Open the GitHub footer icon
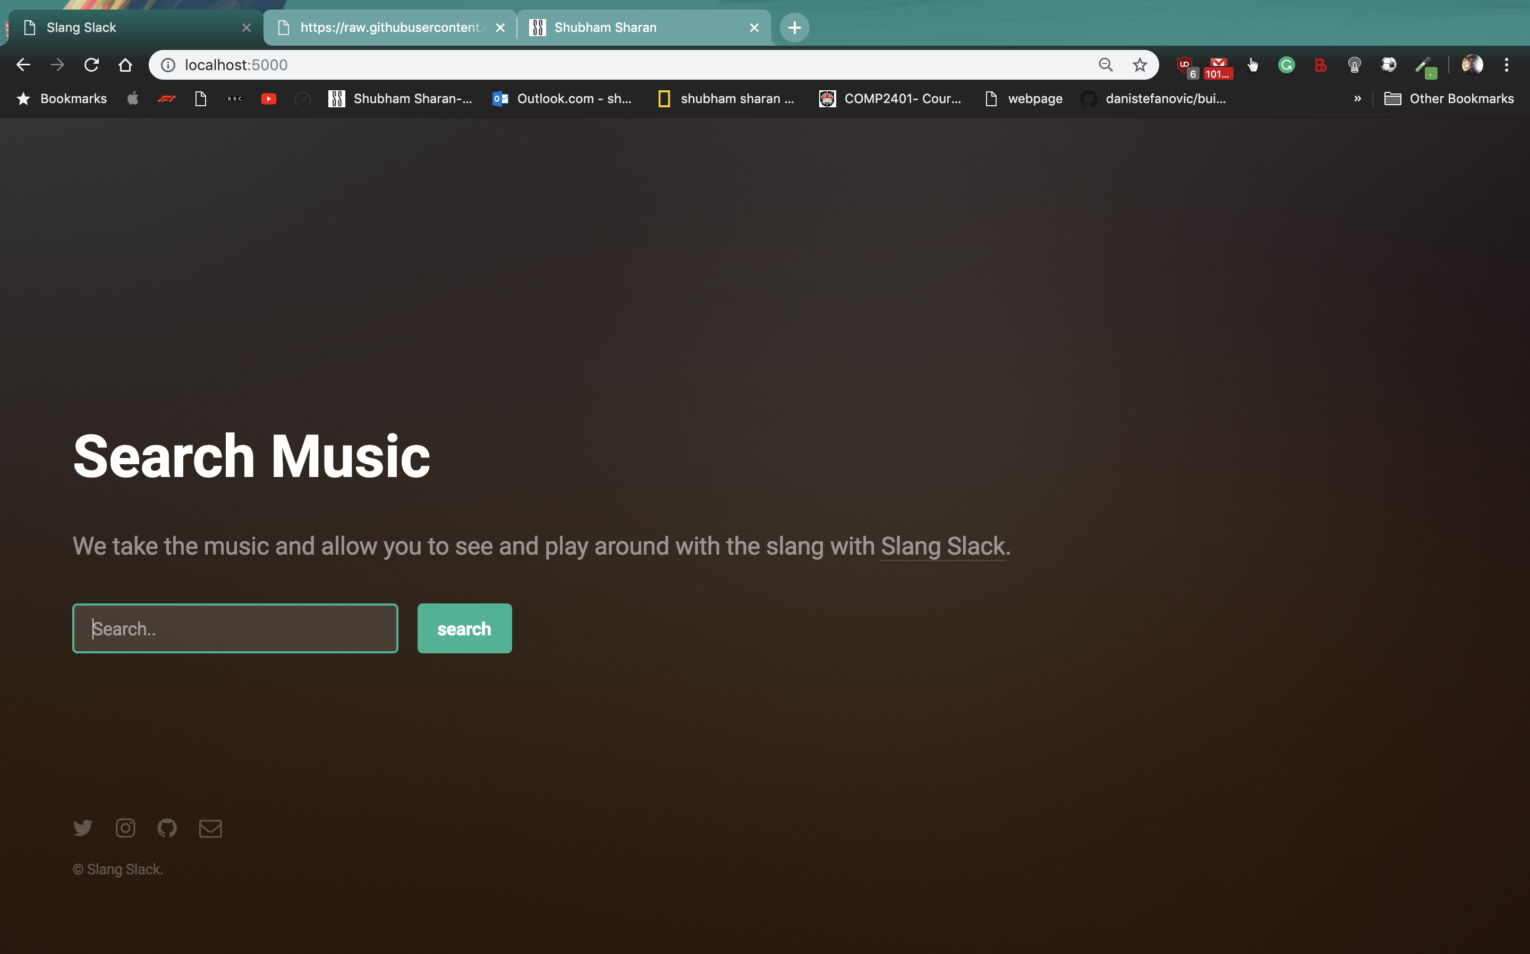This screenshot has width=1530, height=954. click(167, 828)
